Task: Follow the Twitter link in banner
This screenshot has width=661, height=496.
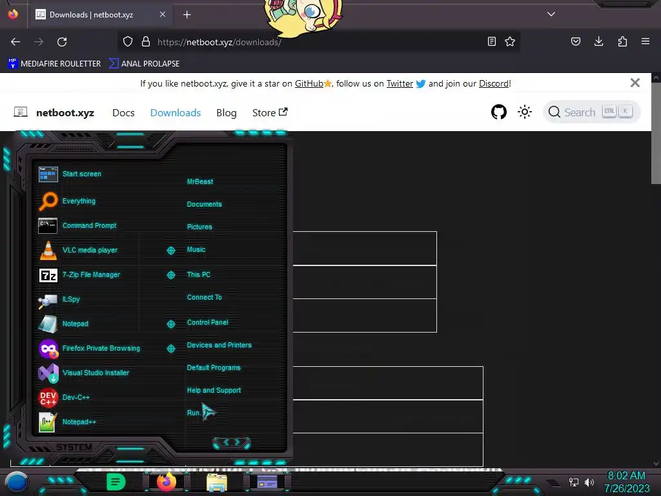Action: coord(400,83)
